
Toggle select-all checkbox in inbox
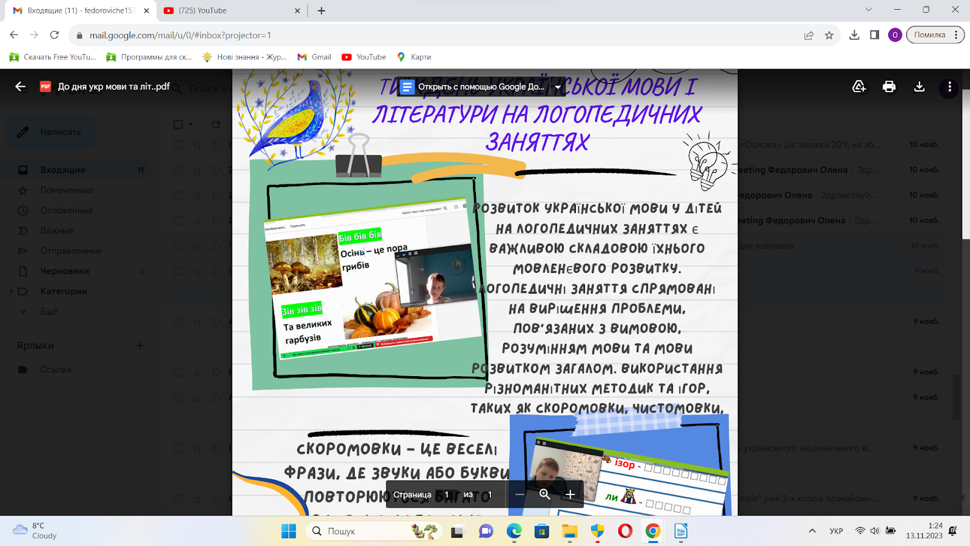click(x=178, y=124)
